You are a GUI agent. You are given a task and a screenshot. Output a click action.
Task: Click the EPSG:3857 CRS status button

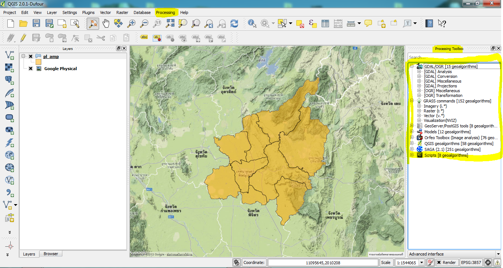coord(471,262)
